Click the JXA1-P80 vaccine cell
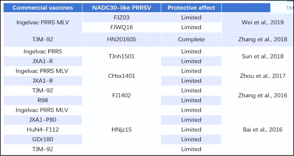The image size is (294, 156). click(x=43, y=120)
